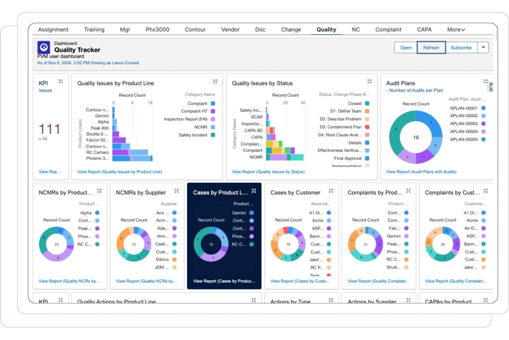The width and height of the screenshot is (509, 340).
Task: Click the Quality Tracker dashboard icon
Action: click(44, 47)
